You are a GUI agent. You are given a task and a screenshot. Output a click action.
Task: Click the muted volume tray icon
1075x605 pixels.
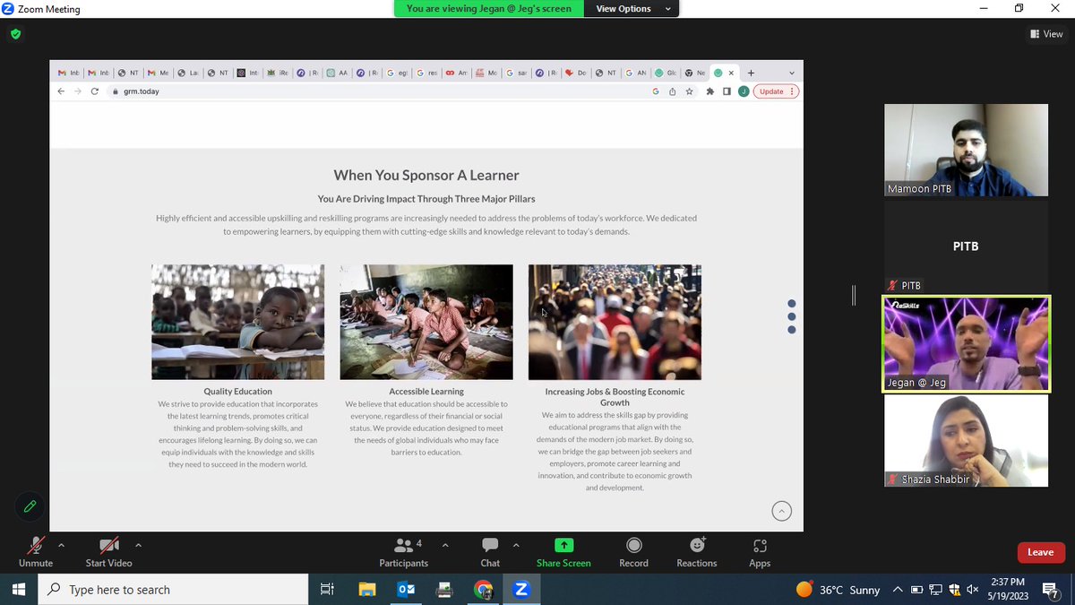pyautogui.click(x=974, y=590)
